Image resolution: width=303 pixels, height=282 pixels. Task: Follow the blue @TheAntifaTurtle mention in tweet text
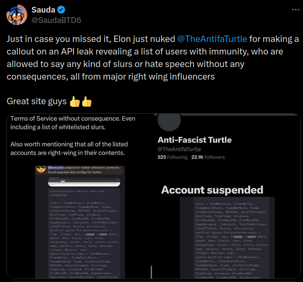click(212, 39)
